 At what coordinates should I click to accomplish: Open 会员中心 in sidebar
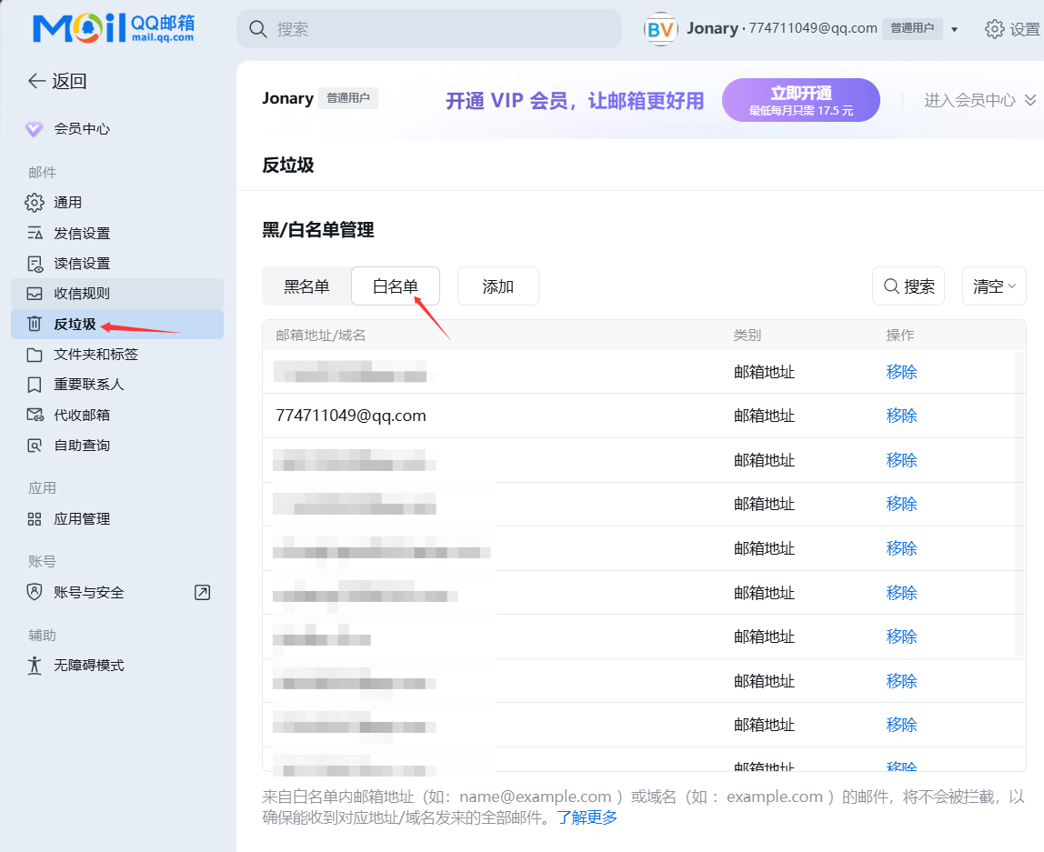117,129
